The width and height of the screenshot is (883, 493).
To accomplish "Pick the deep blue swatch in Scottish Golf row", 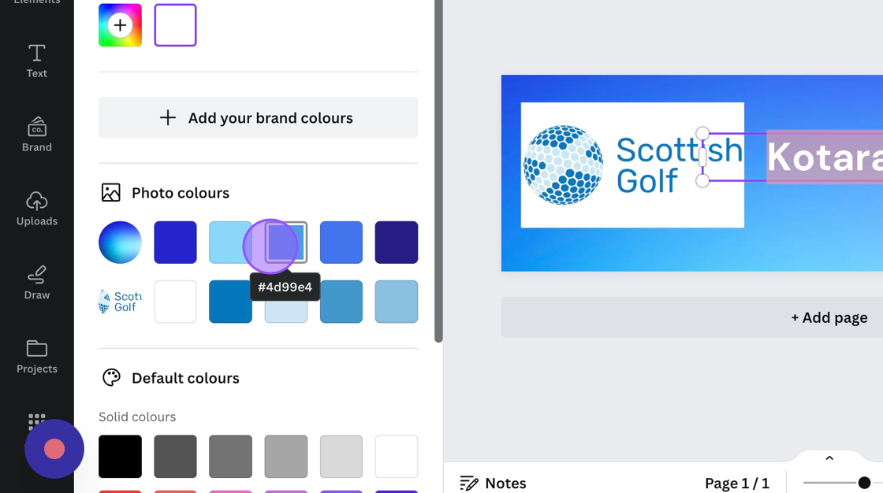I will 230,302.
